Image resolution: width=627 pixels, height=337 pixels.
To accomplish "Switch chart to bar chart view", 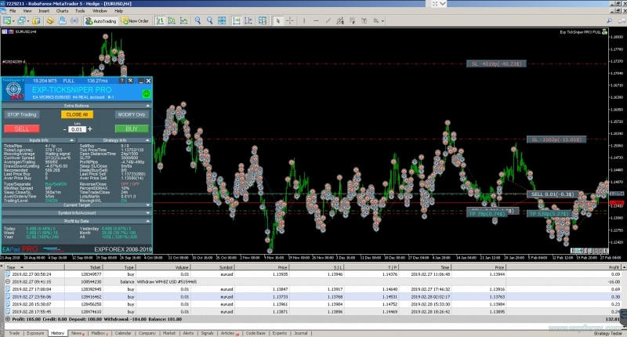I will [159, 21].
